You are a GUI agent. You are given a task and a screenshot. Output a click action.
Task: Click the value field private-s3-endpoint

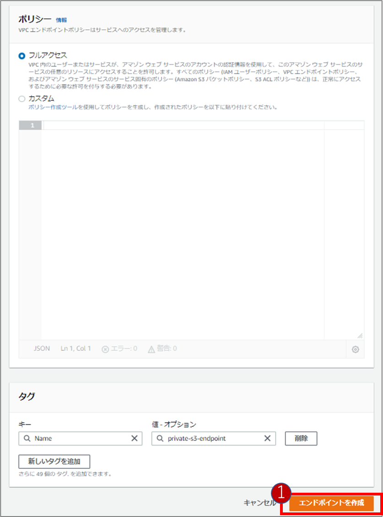(214, 439)
